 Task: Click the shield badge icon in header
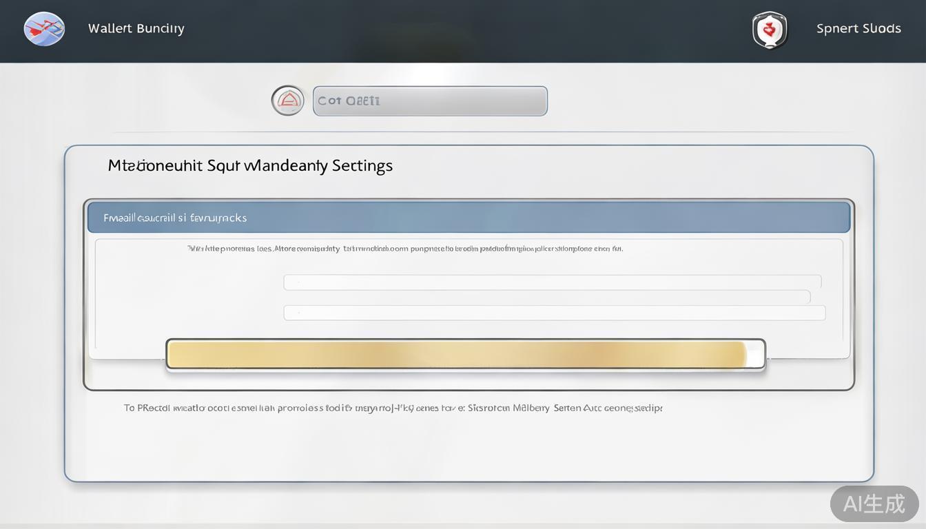[769, 30]
